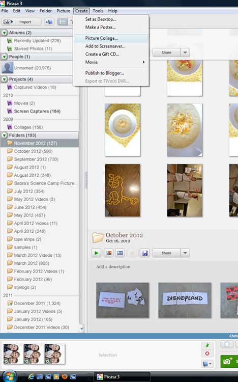The width and height of the screenshot is (238, 382).
Task: Open the Tools menu
Action: [x=98, y=11]
